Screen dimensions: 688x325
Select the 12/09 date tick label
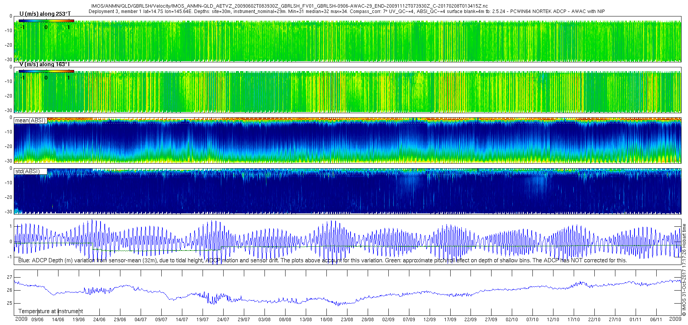point(430,320)
